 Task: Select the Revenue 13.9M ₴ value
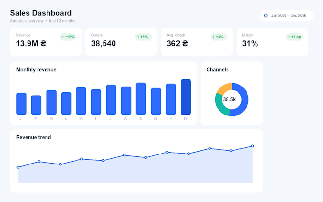[x=31, y=44]
